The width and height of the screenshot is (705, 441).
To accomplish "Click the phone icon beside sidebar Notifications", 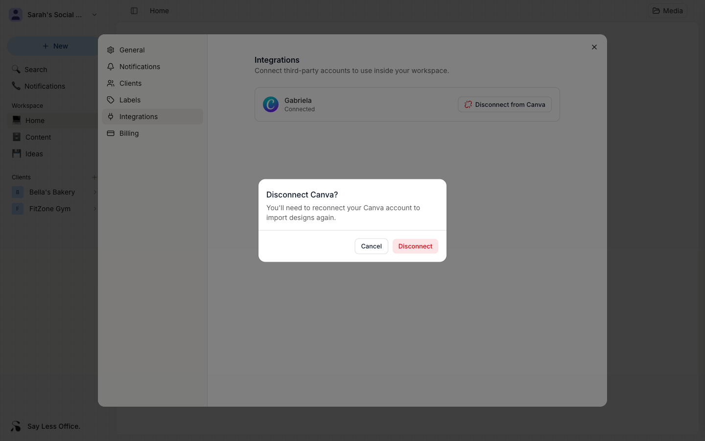I will [16, 86].
